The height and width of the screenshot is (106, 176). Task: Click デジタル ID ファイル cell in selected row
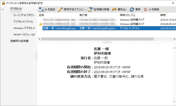pos(129,28)
